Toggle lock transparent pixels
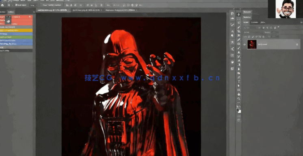The height and width of the screenshot is (156, 303). [x=250, y=37]
